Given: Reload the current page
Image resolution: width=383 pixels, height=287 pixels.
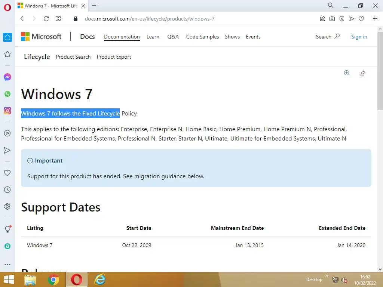Looking at the screenshot, I should [x=46, y=19].
